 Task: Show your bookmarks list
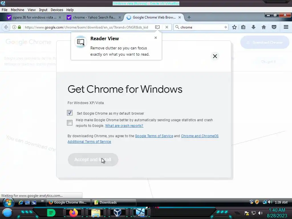pos(243,27)
